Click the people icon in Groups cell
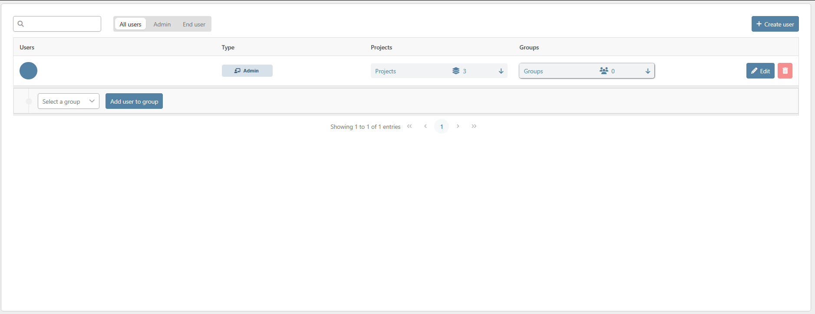 tap(604, 71)
